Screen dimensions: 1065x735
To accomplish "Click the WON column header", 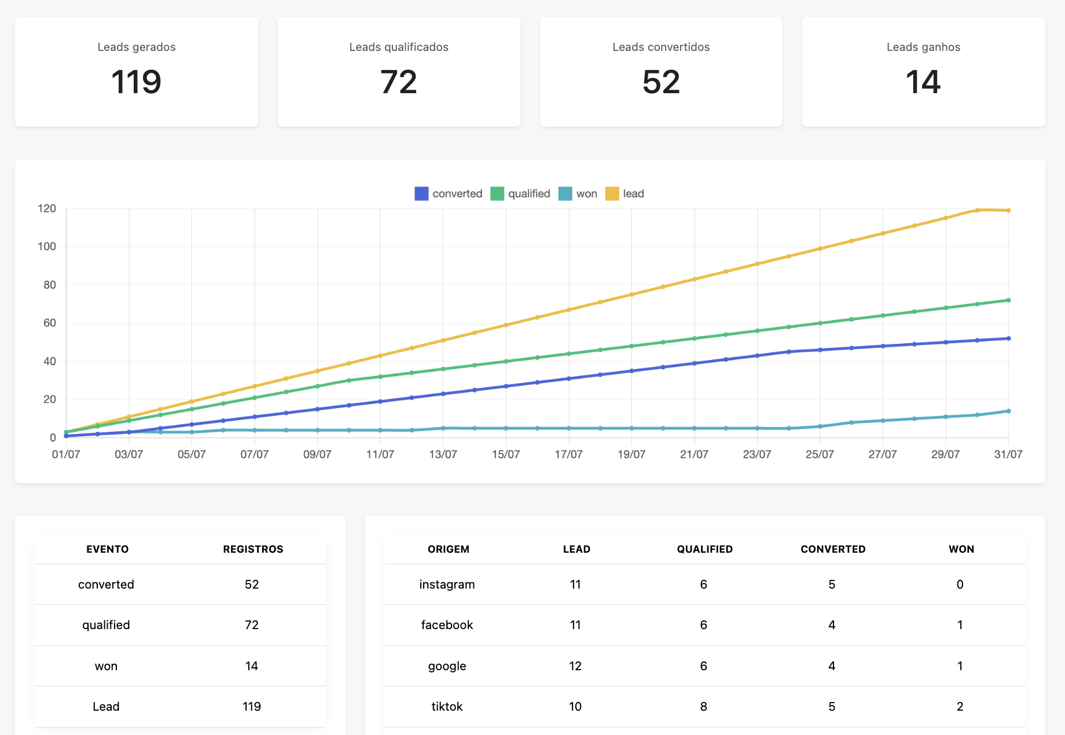I will [961, 549].
